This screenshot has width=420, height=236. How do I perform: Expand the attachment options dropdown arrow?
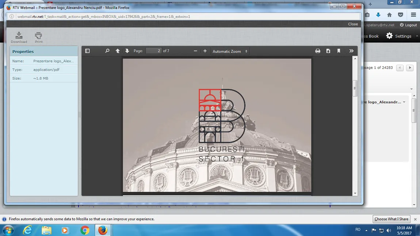404,102
